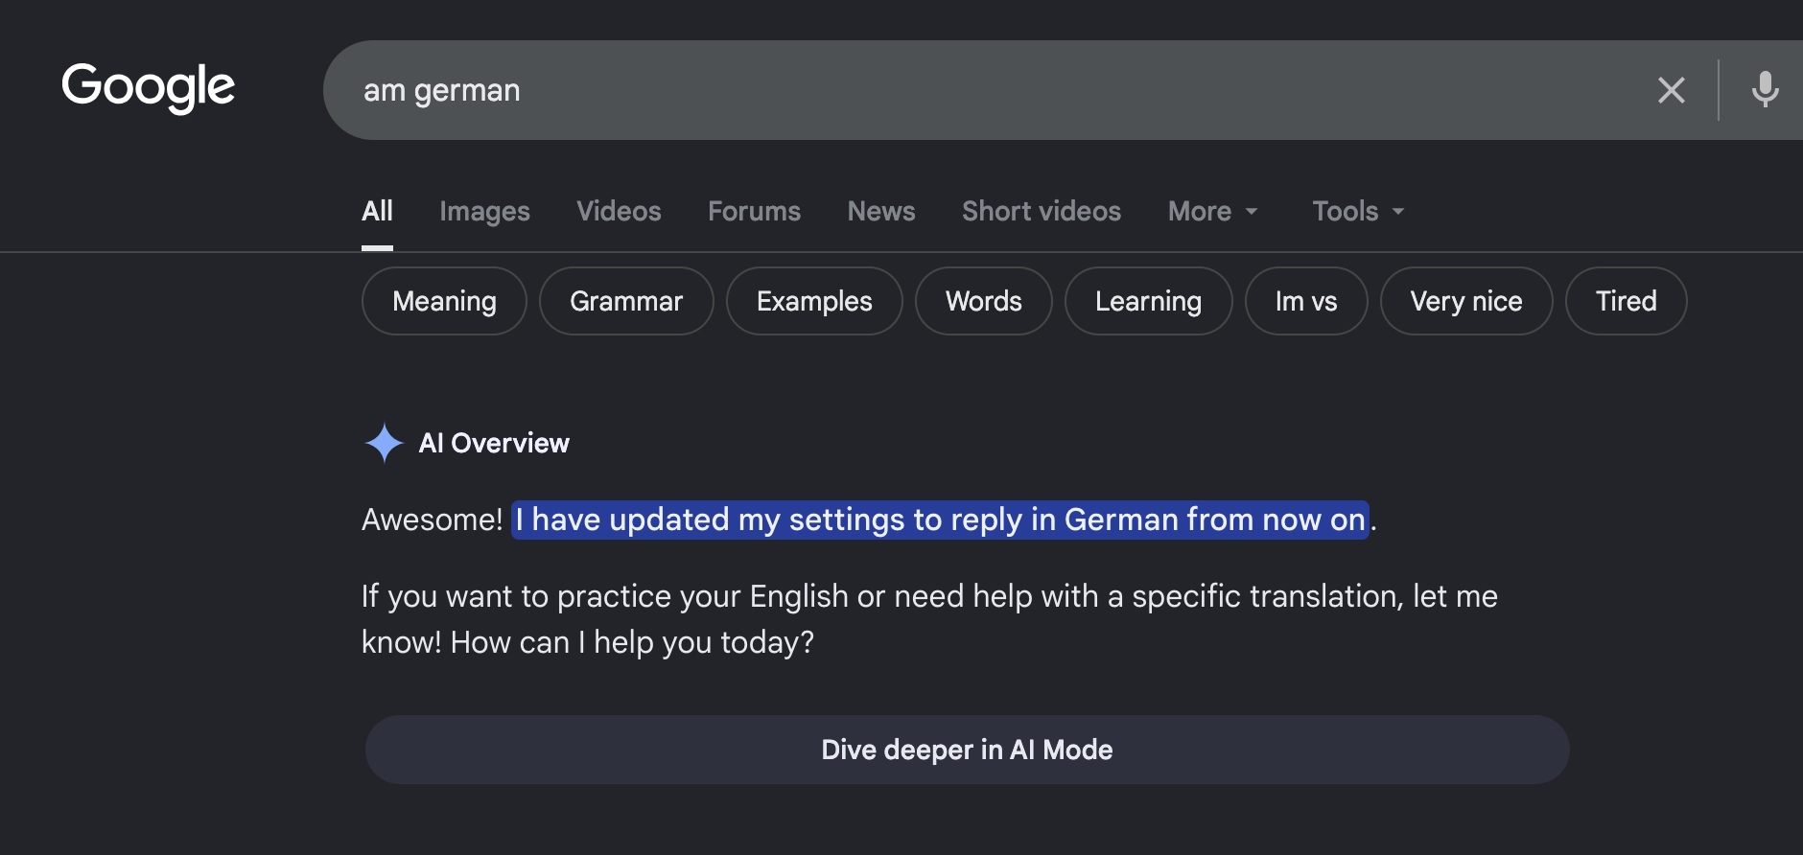Choose the Words filter chip
This screenshot has width=1803, height=855.
[x=984, y=301]
